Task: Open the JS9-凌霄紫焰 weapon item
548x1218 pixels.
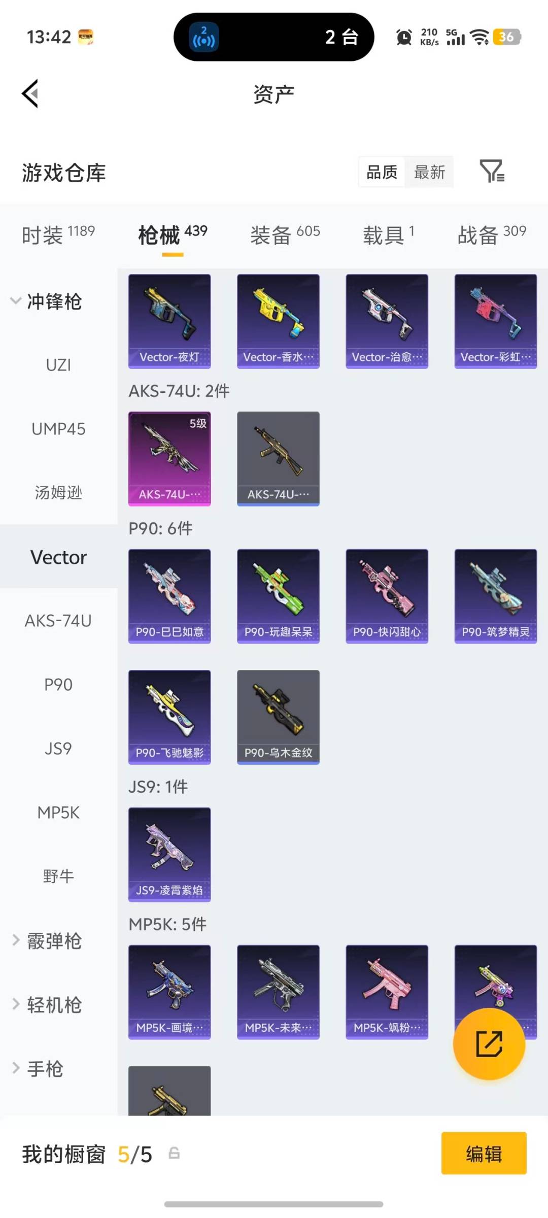Action: (169, 855)
